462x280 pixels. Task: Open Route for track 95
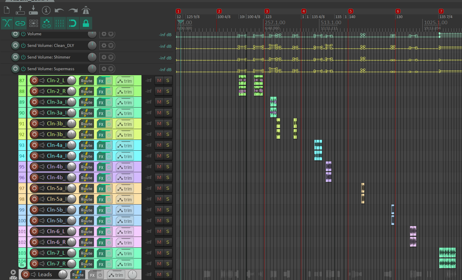(x=87, y=167)
